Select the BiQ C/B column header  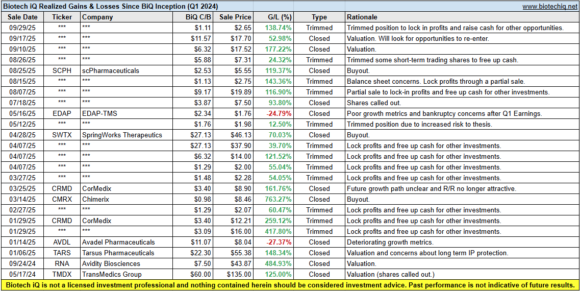[x=199, y=17]
